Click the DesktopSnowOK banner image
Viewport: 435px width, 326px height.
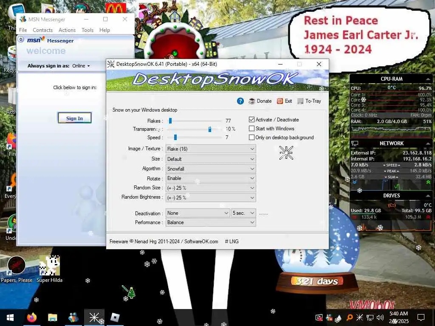[x=217, y=80]
